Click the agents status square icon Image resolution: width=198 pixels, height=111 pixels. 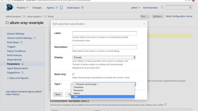click(61, 8)
